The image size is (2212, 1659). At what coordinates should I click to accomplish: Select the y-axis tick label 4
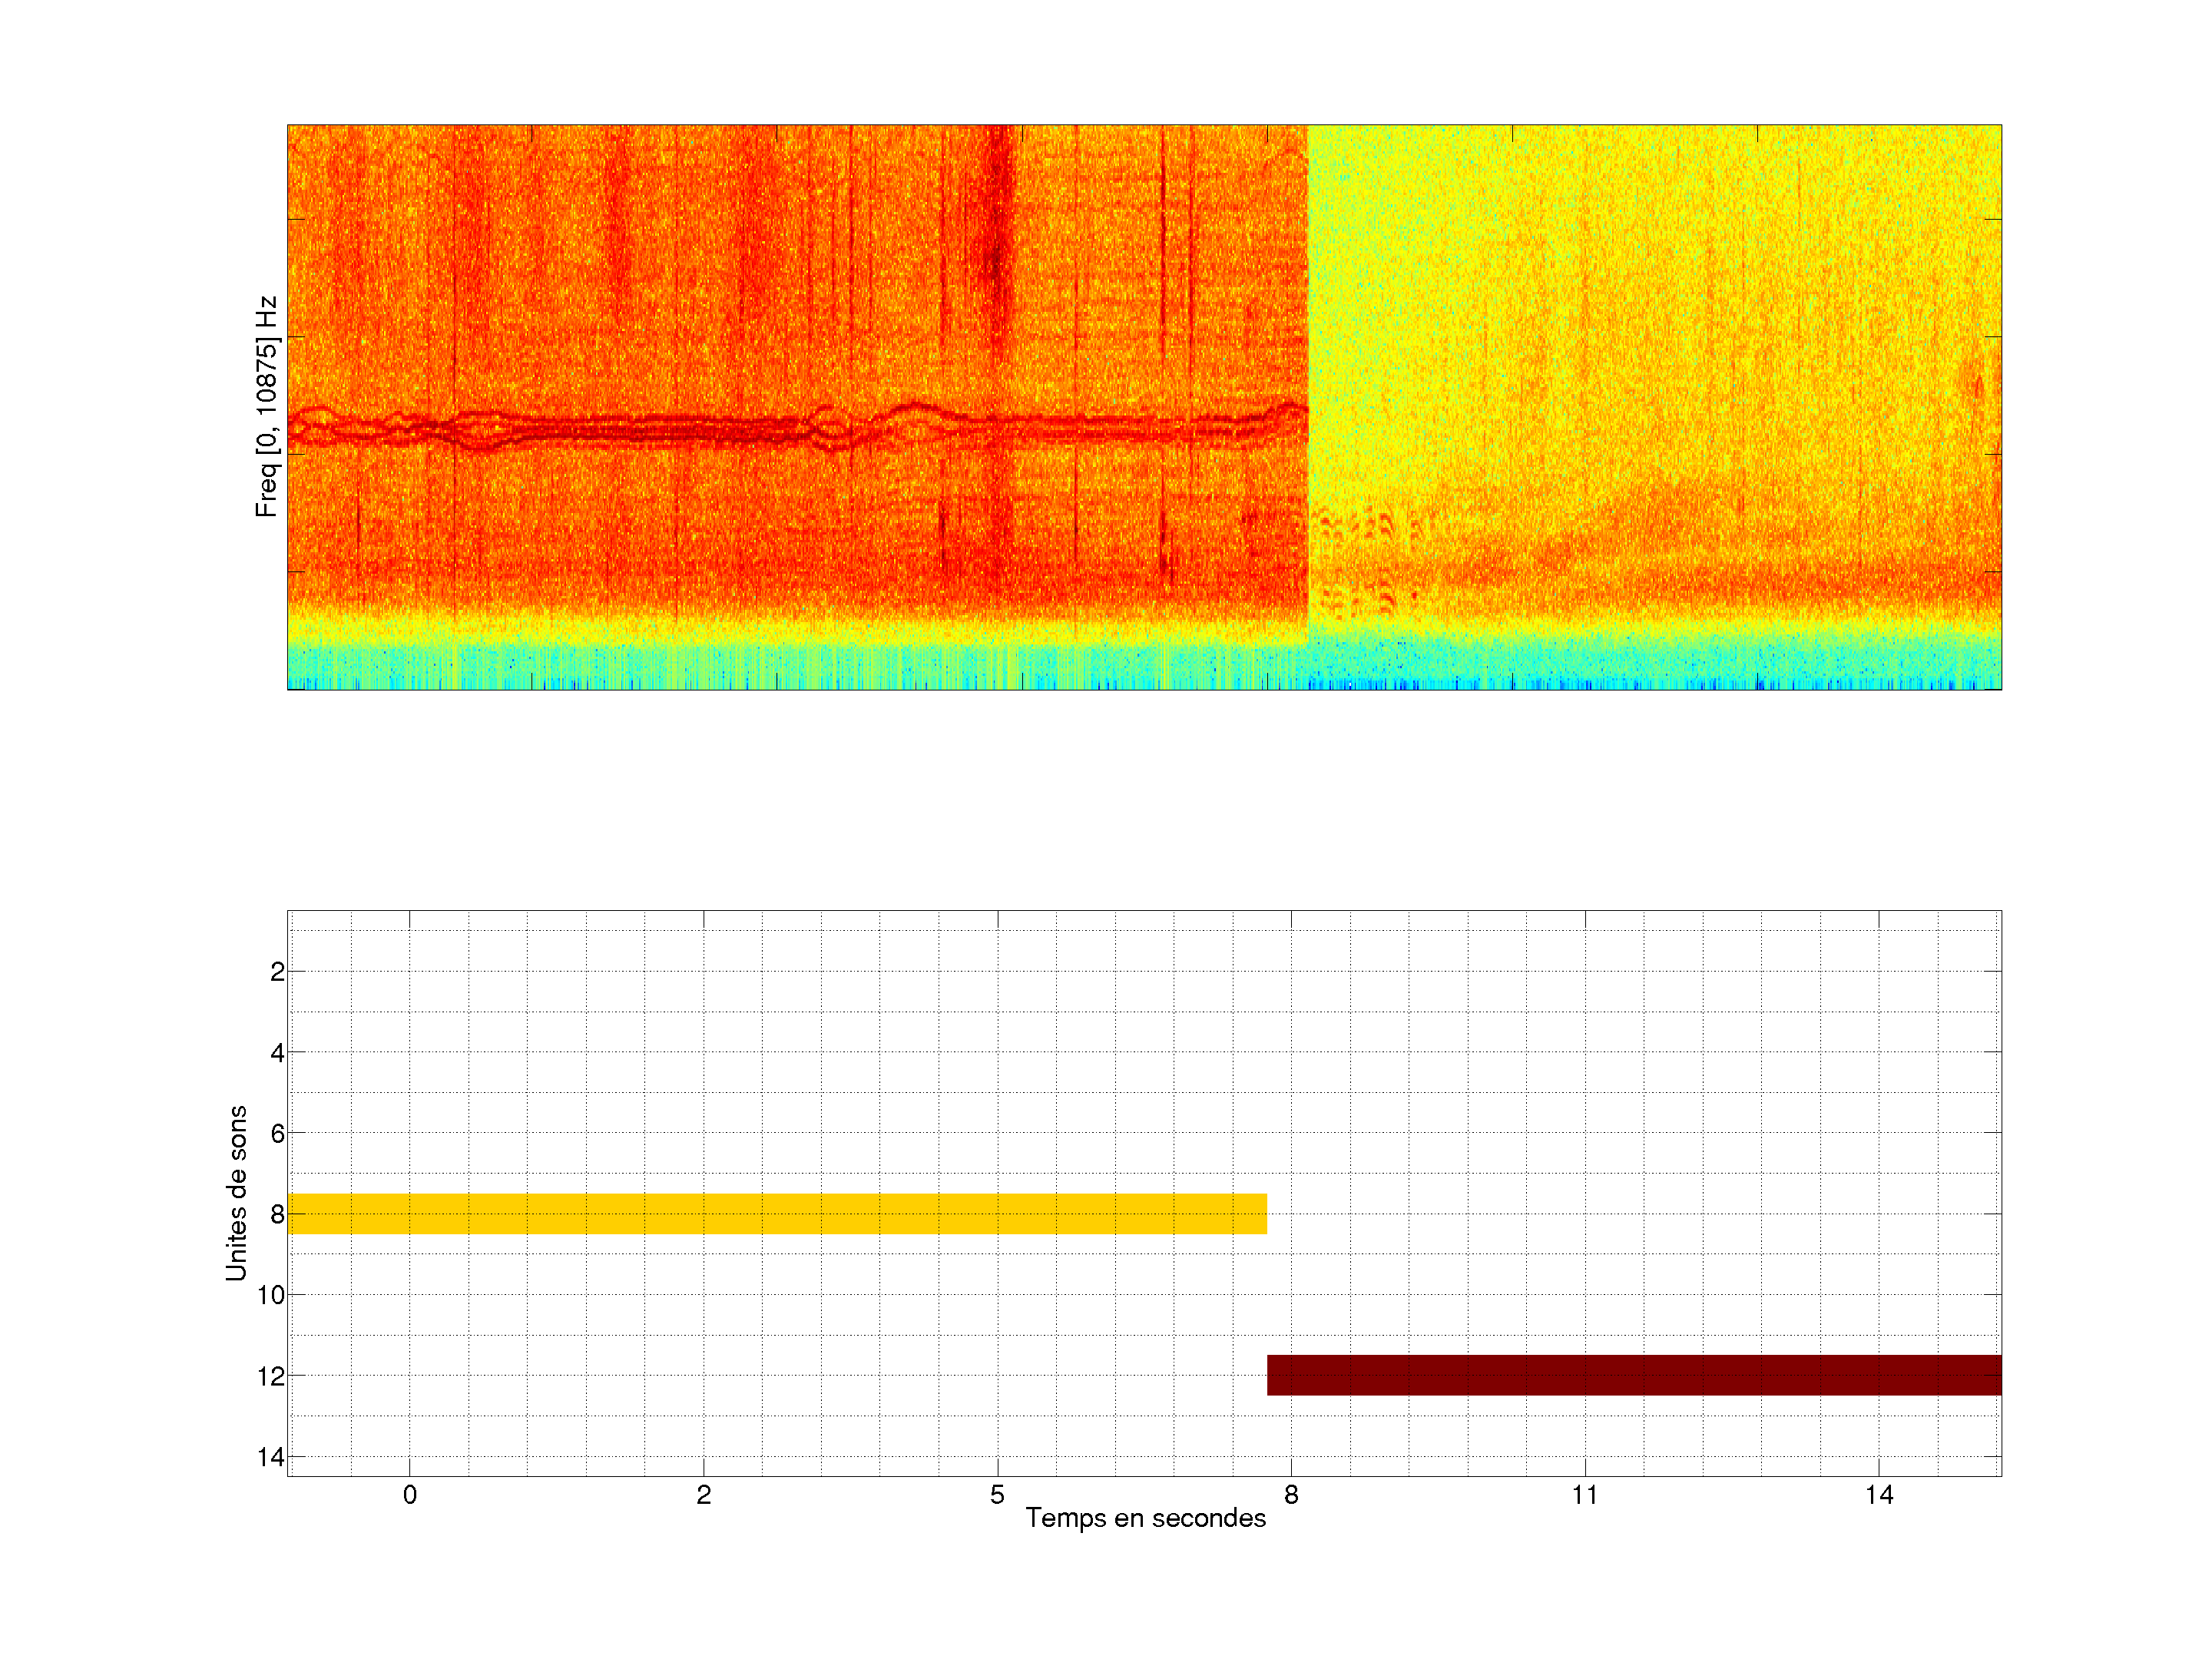tap(277, 1052)
